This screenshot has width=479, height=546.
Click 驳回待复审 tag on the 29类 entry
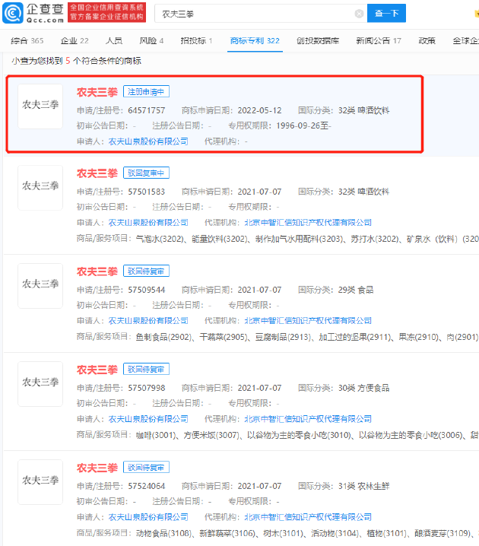point(146,271)
